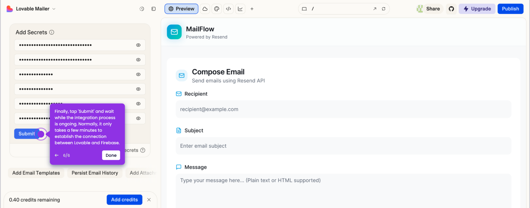This screenshot has width=530, height=208.
Task: Reveal the second secret field value
Action: [138, 60]
